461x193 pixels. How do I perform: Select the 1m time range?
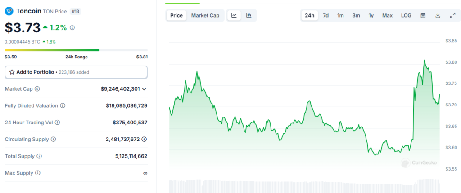[340, 16]
